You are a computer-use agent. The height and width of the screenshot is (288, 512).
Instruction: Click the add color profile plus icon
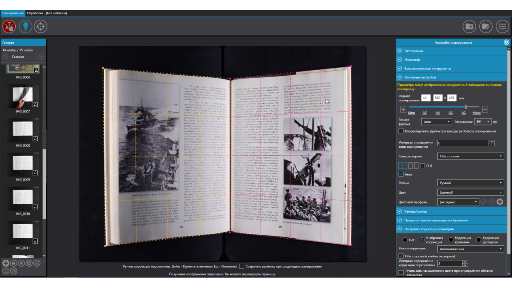pyautogui.click(x=500, y=202)
